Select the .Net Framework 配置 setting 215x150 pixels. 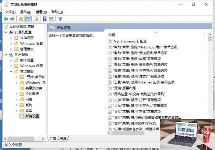click(x=130, y=41)
